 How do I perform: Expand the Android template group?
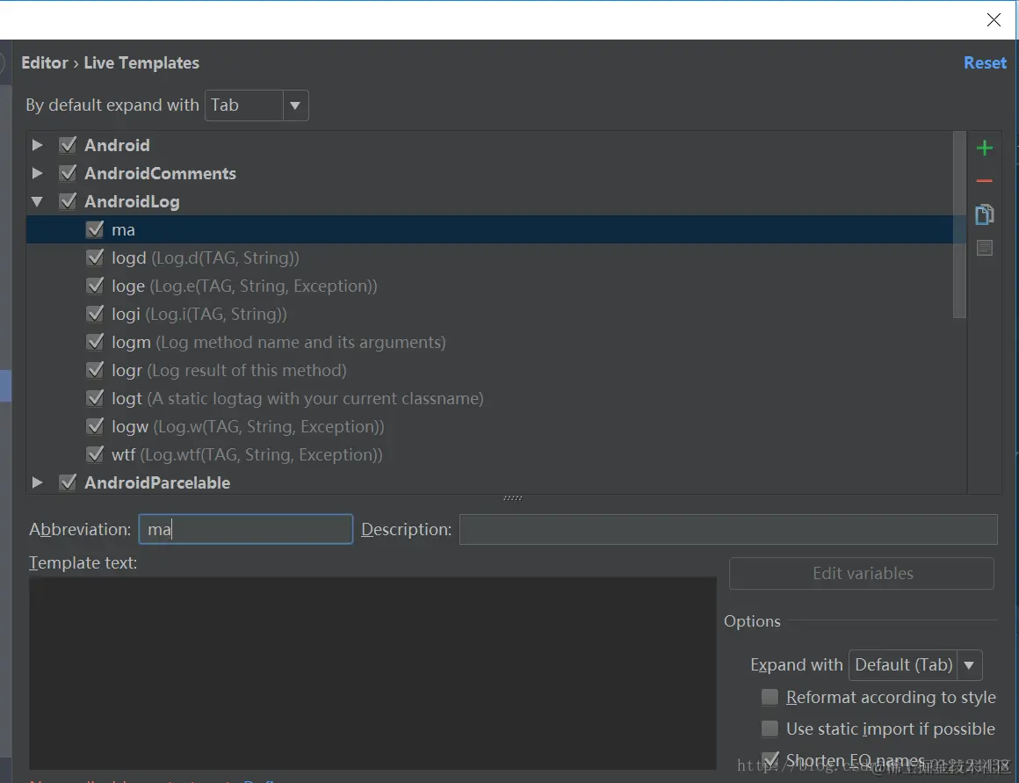(37, 145)
